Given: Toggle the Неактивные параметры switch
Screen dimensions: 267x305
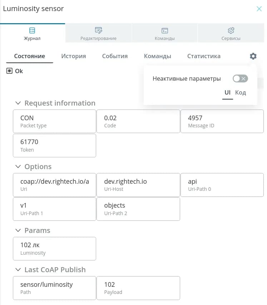Looking at the screenshot, I should pos(240,78).
